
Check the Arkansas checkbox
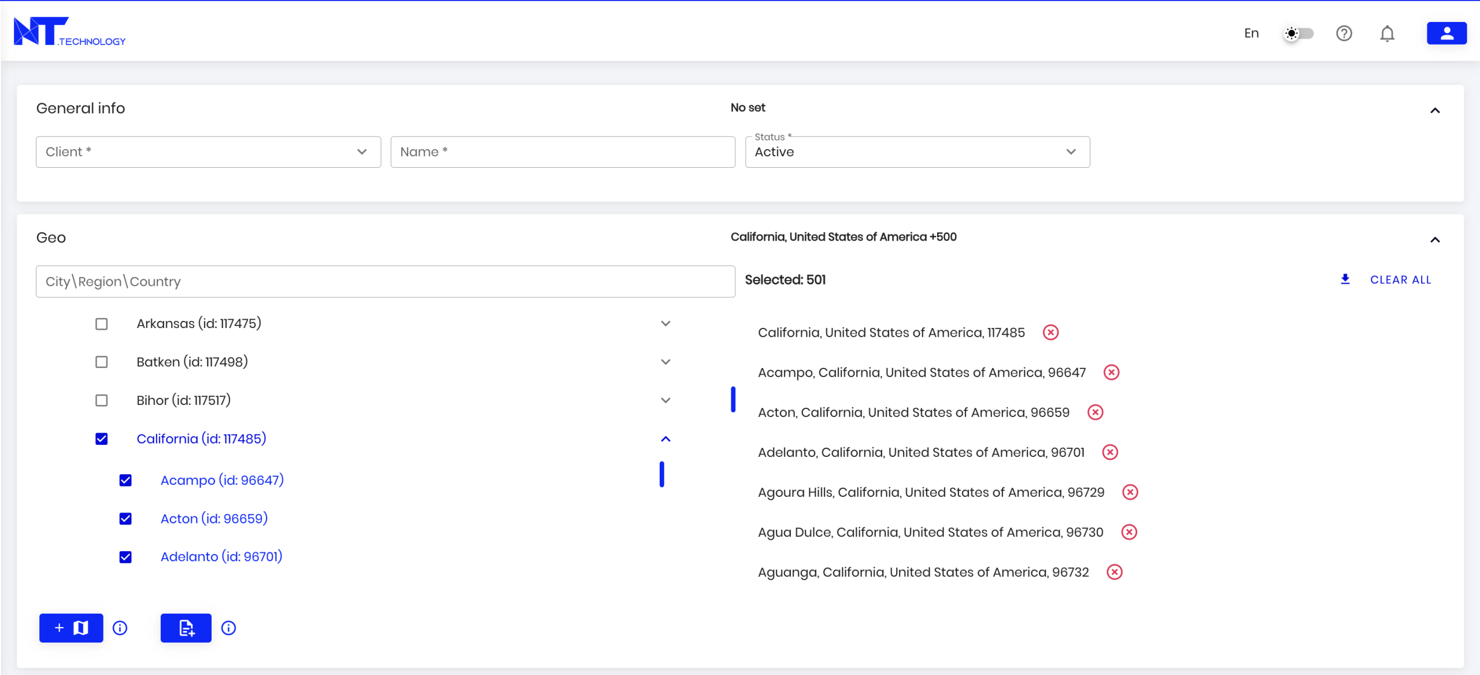(102, 324)
